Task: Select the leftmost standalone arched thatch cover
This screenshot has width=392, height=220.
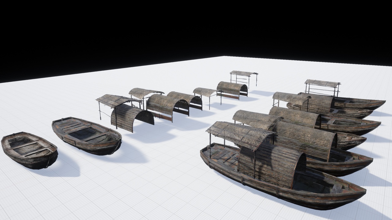Action: (132, 118)
